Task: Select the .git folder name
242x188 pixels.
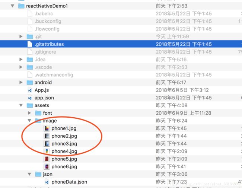Action: (x=38, y=36)
